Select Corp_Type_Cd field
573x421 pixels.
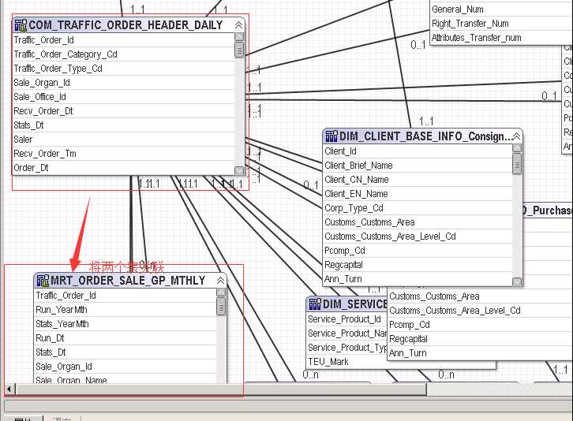click(x=418, y=208)
